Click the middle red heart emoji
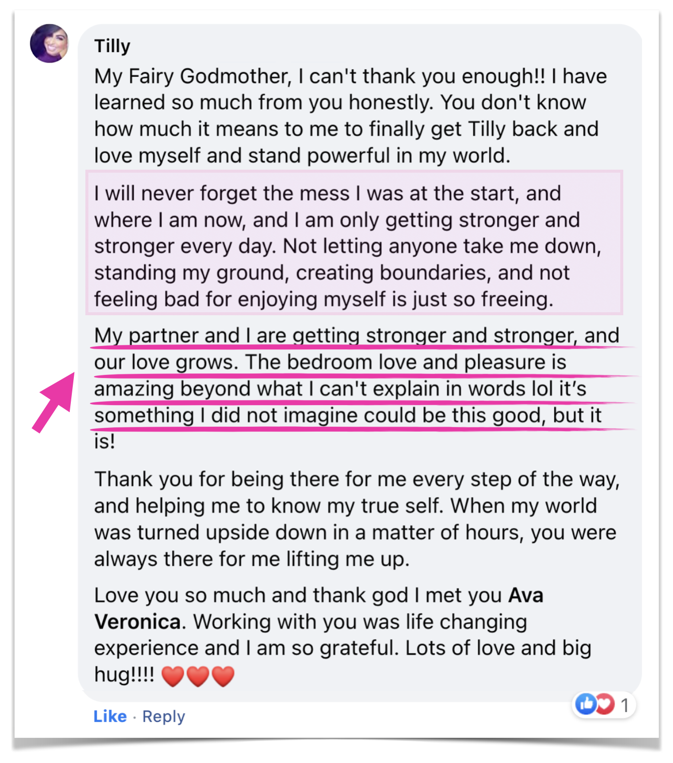Screen dimensions: 673x763 point(198,676)
